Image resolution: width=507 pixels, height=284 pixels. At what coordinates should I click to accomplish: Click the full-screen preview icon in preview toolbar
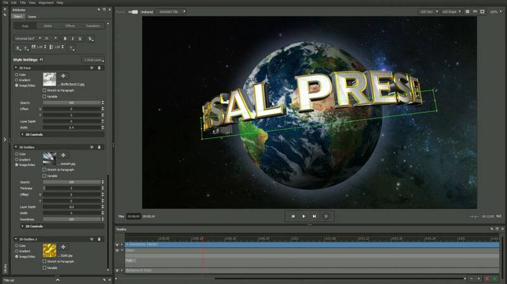click(482, 11)
